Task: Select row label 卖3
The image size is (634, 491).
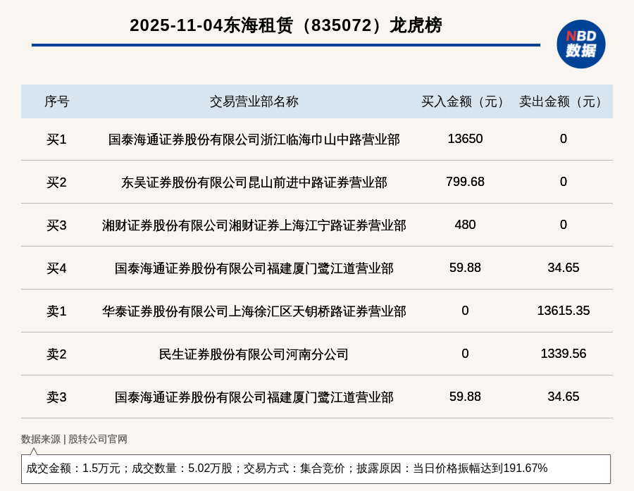Action: 56,397
